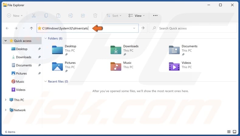Expand the Network tree node
Image resolution: width=240 pixels, height=136 pixels.
pyautogui.click(x=6, y=110)
